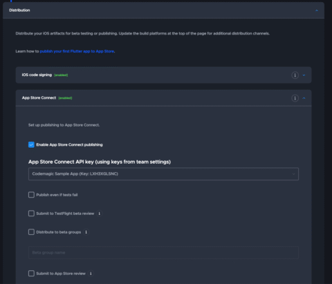The width and height of the screenshot is (332, 284).
Task: Uncheck Enable App Store Connect publishing
Action: [31, 144]
